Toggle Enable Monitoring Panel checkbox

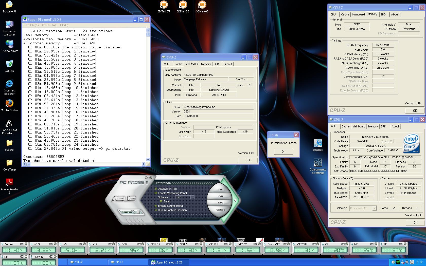(x=156, y=193)
